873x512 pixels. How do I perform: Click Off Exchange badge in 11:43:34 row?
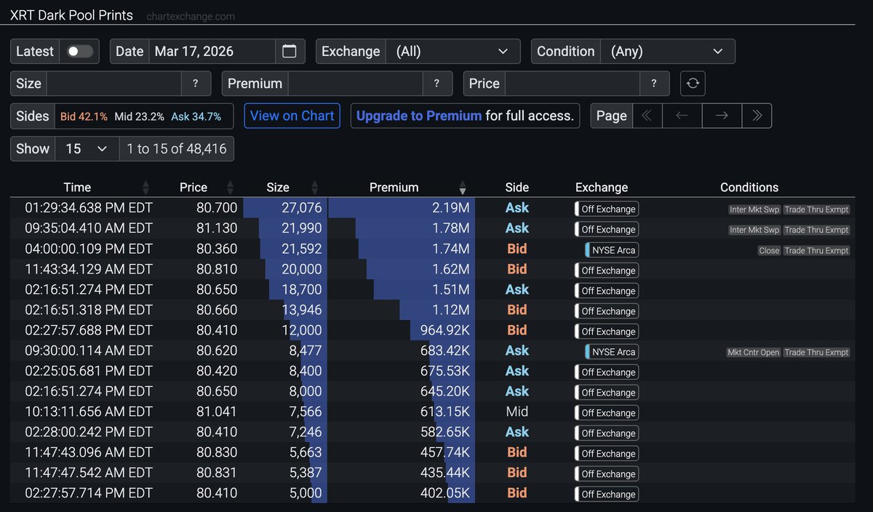pyautogui.click(x=606, y=271)
